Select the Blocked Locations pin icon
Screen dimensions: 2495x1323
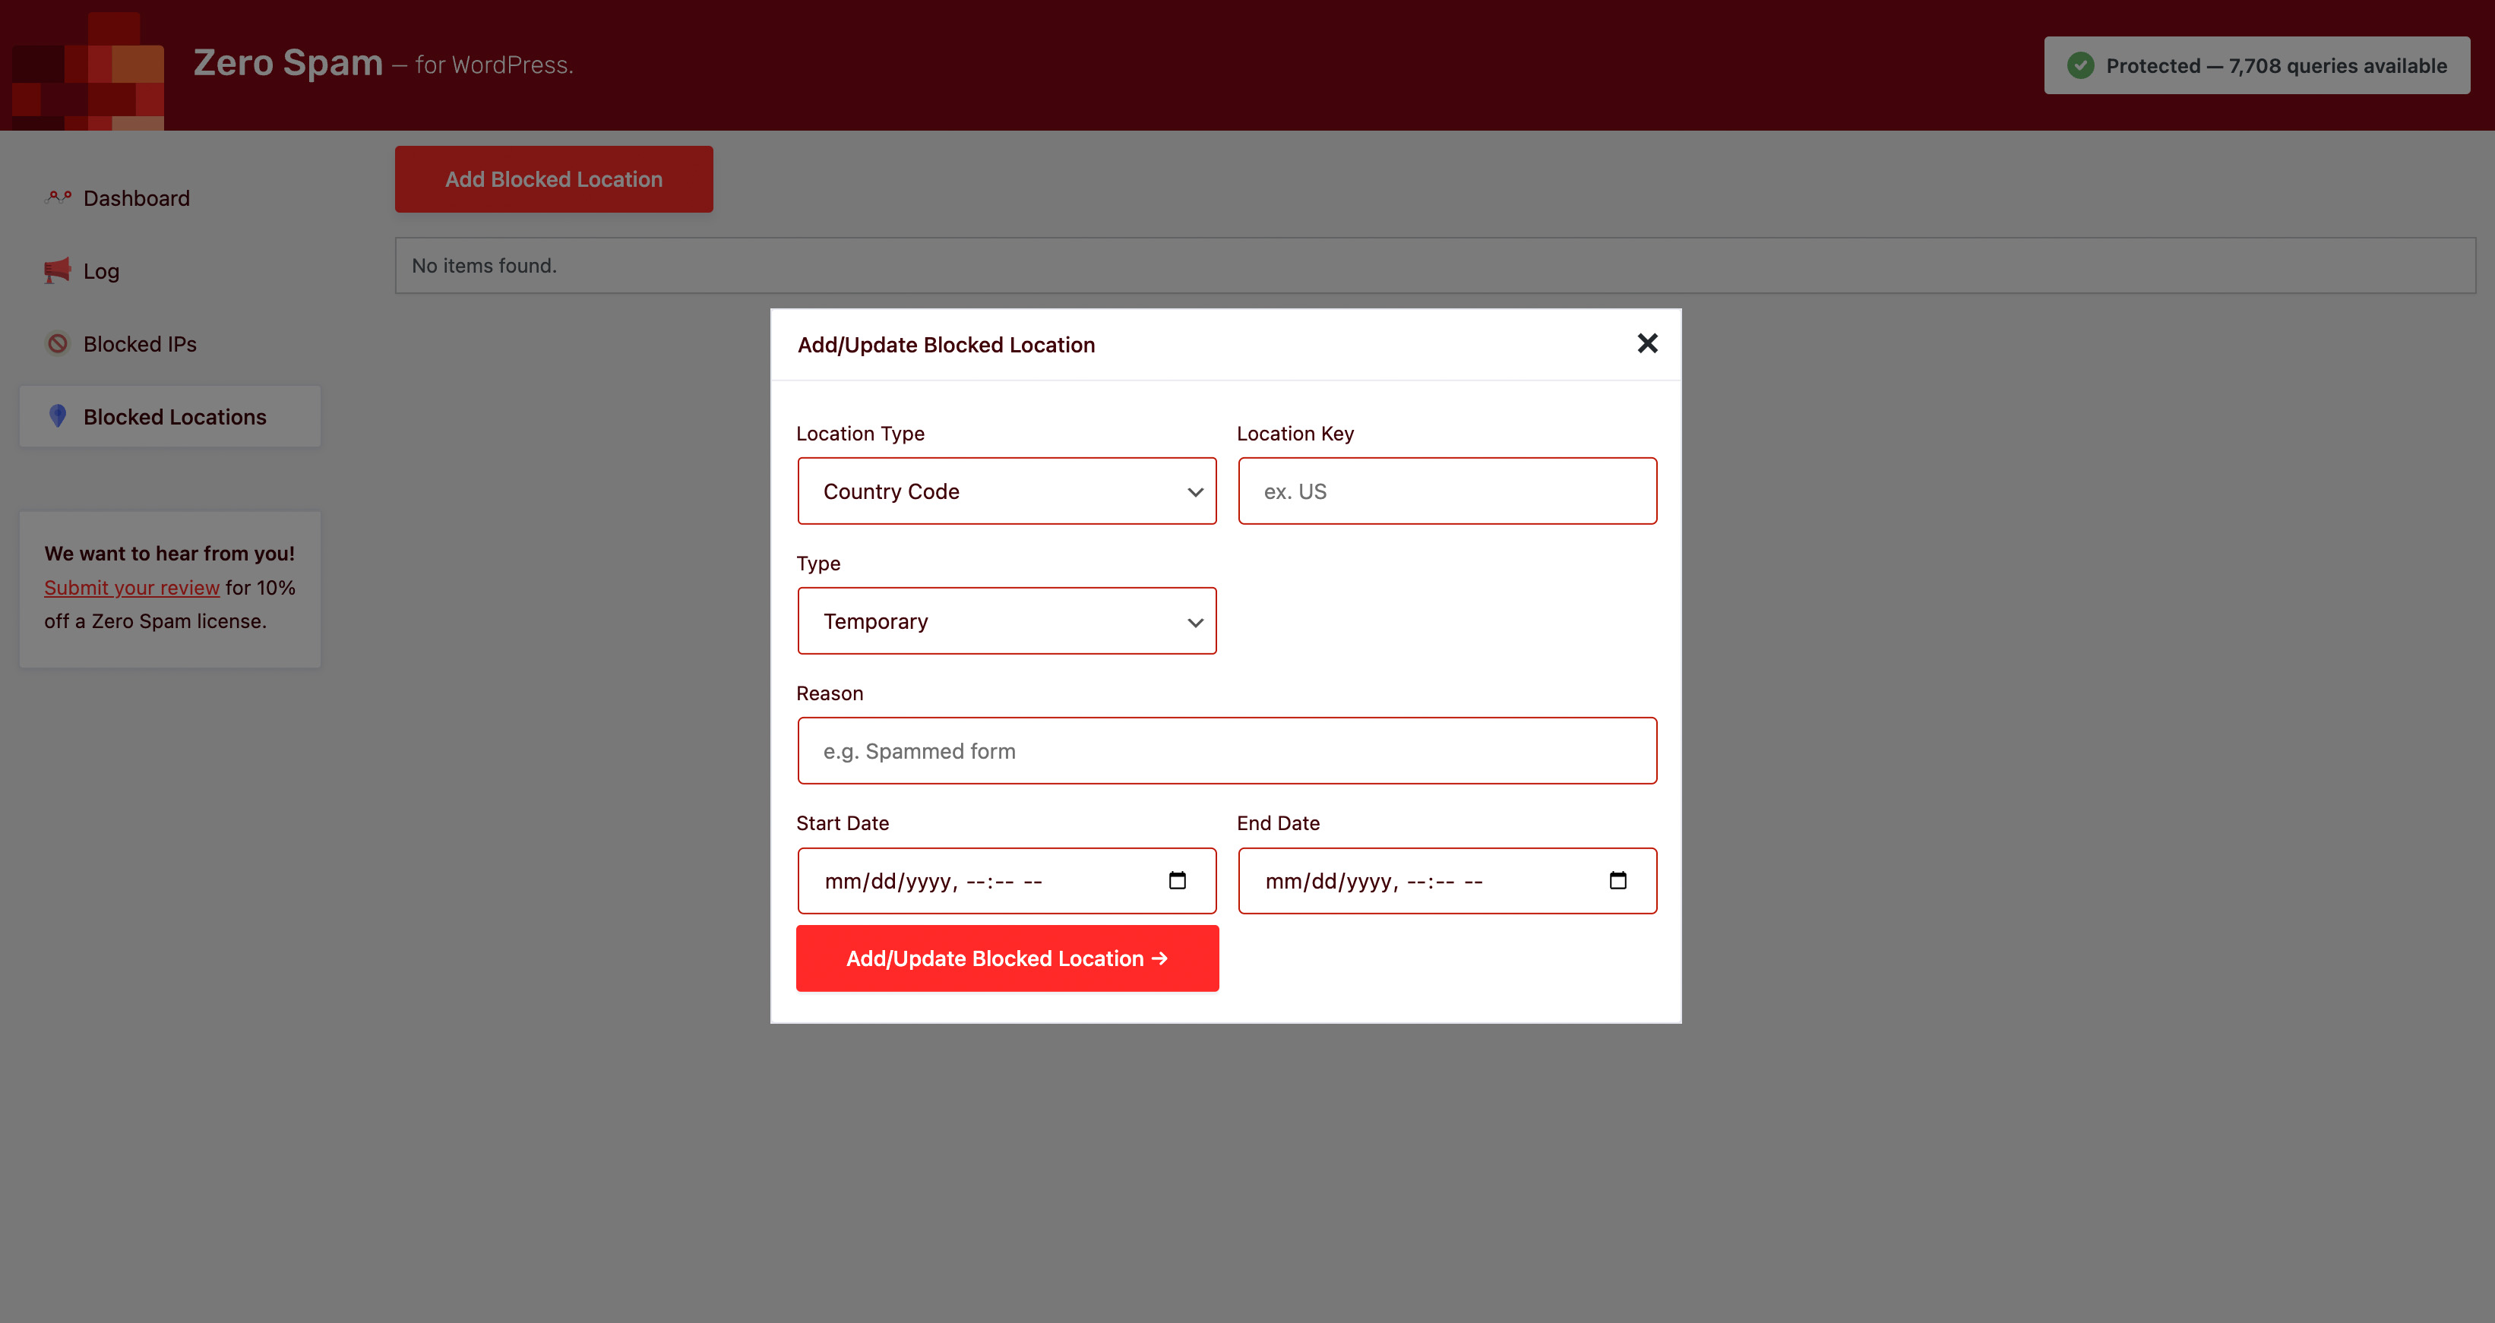point(57,415)
